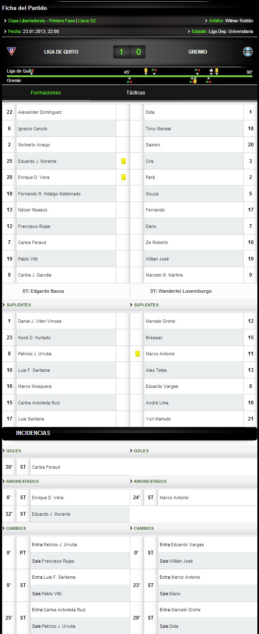Screen dimensions: 259x634
Task: Click Gremio's yellow card marker on timeline
Action: pyautogui.click(x=195, y=81)
